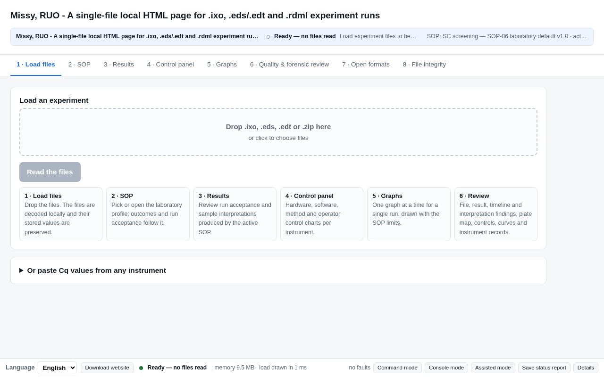
Task: Click the file drop zone to choose files
Action: point(278,132)
